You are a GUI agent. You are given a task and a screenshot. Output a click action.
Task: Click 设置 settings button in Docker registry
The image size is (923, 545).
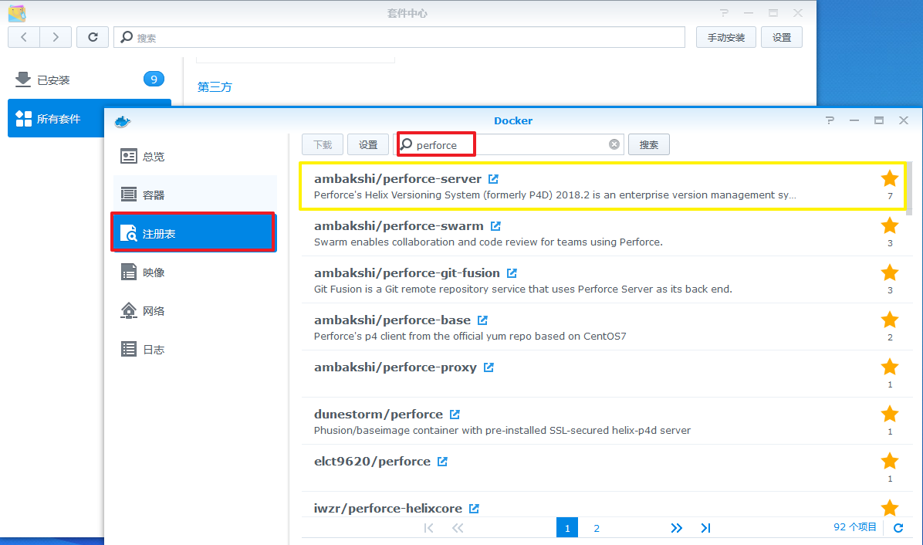tap(368, 145)
